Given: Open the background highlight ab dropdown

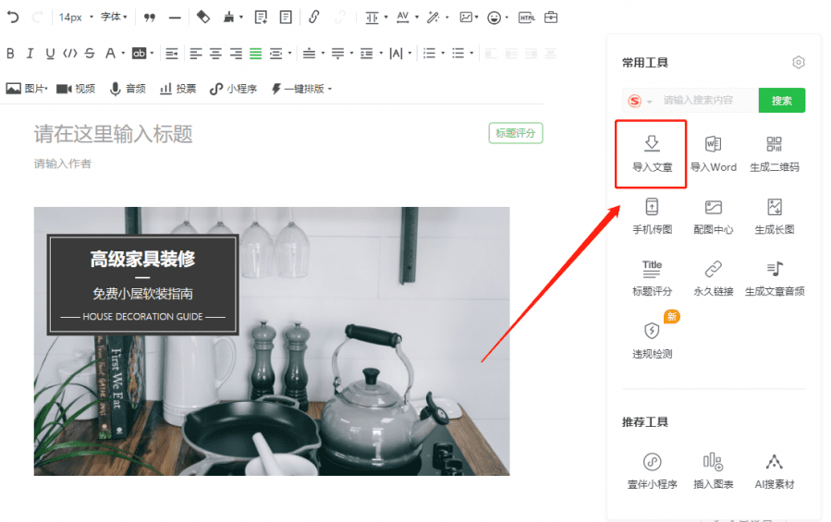Looking at the screenshot, I should pos(153,53).
